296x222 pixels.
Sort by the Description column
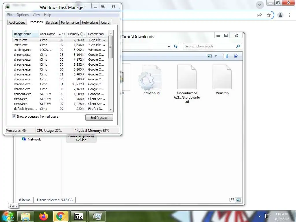[97, 34]
